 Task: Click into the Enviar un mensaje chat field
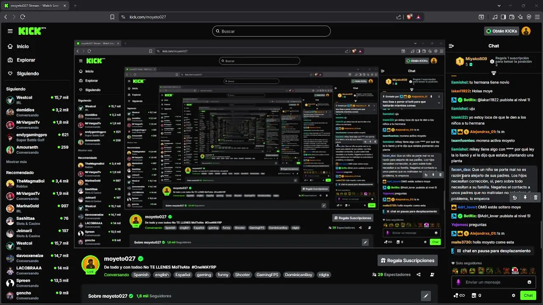[493, 282]
